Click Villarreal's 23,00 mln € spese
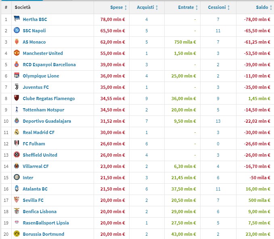274x239 pixels. tap(113, 166)
